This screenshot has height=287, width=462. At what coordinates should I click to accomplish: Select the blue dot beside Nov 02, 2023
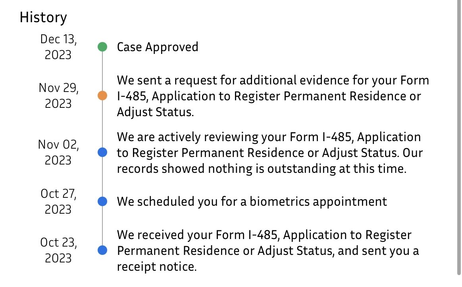click(x=102, y=152)
